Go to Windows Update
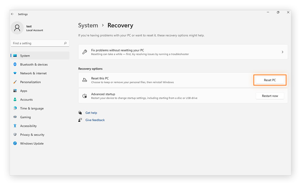This screenshot has width=301, height=186. coord(40,143)
